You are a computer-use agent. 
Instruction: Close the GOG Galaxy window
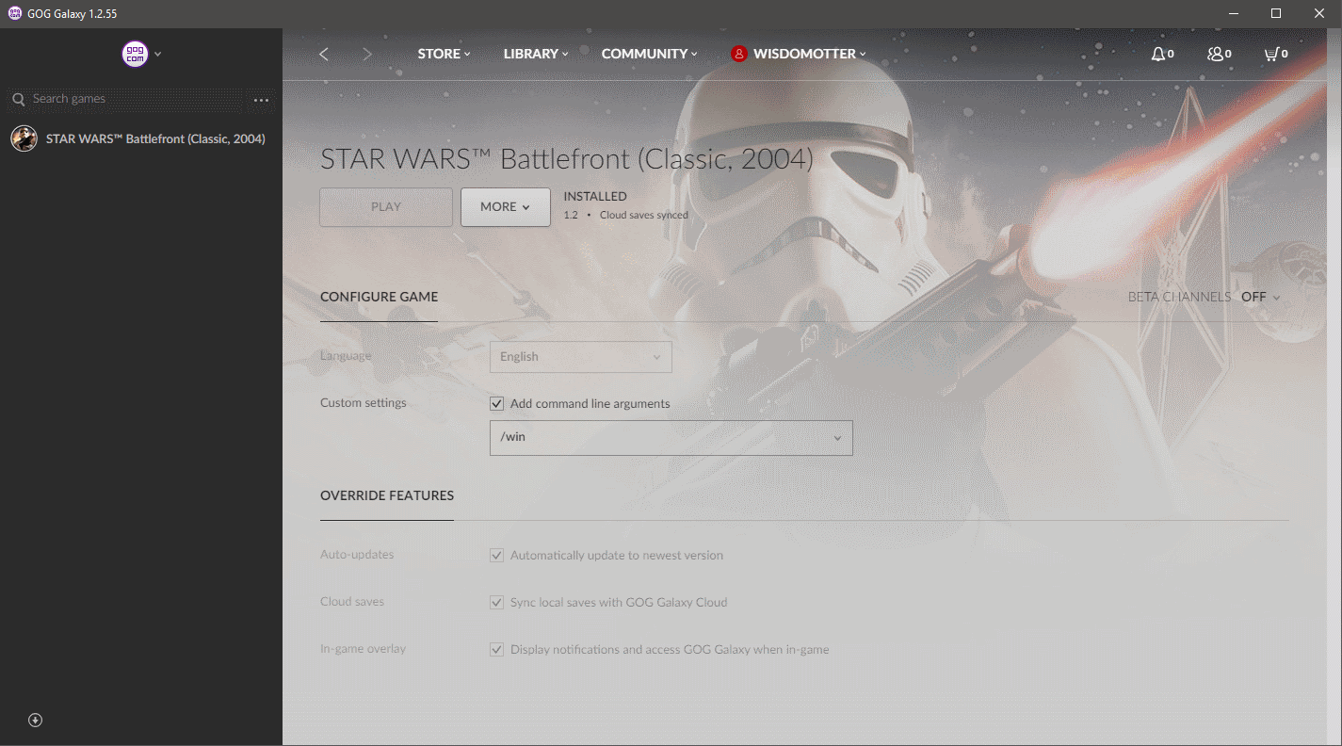[1319, 13]
